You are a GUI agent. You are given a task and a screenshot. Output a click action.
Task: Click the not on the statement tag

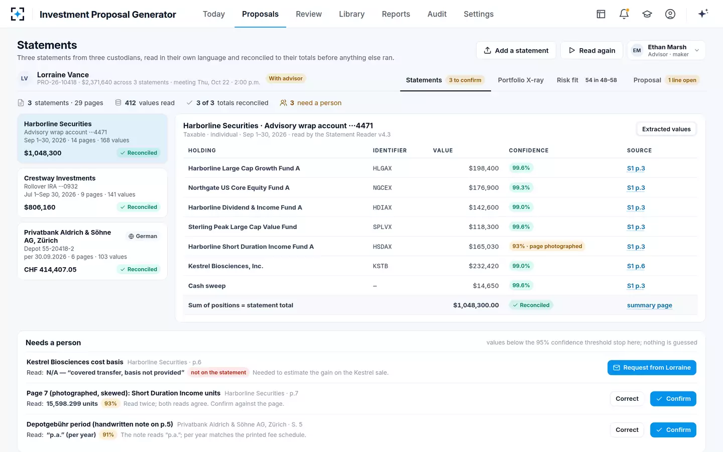tap(218, 373)
